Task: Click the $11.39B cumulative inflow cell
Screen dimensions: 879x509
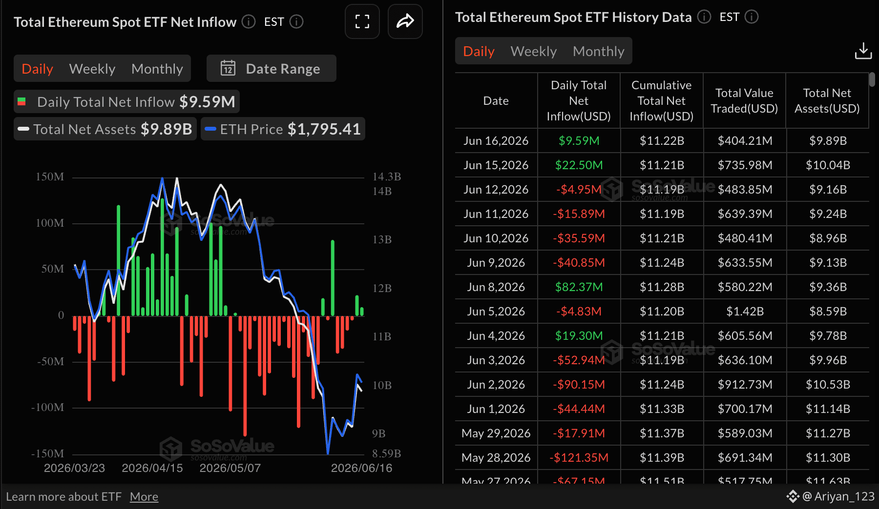Action: [x=662, y=457]
